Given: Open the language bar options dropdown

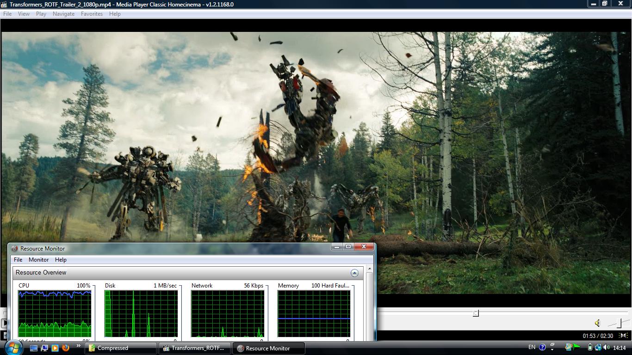Looking at the screenshot, I should [x=552, y=349].
